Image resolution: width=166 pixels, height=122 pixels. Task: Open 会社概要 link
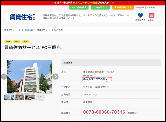coord(140,7)
